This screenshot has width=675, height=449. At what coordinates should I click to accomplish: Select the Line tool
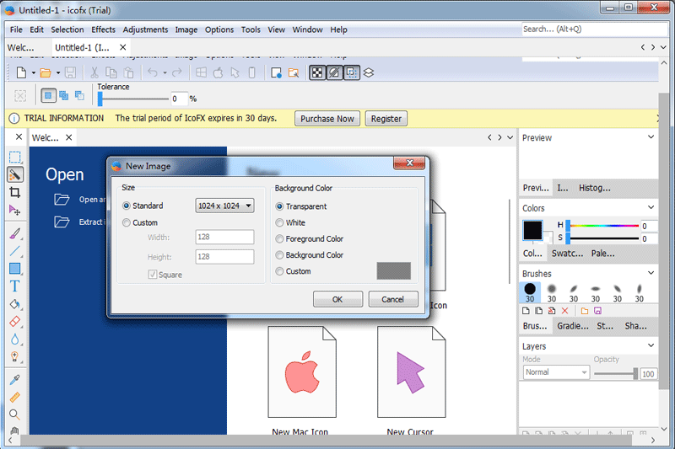(15, 251)
